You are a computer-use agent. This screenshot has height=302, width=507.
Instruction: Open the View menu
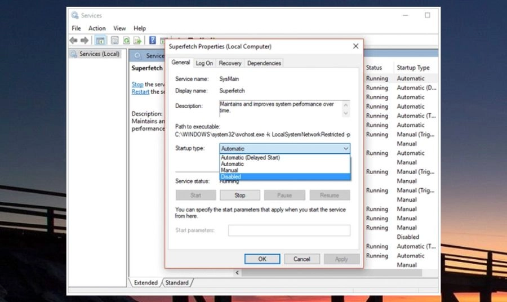[119, 28]
